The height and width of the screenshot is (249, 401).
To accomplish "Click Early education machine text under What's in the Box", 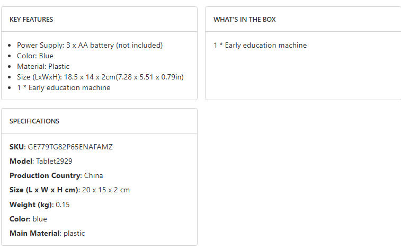I will click(x=260, y=46).
